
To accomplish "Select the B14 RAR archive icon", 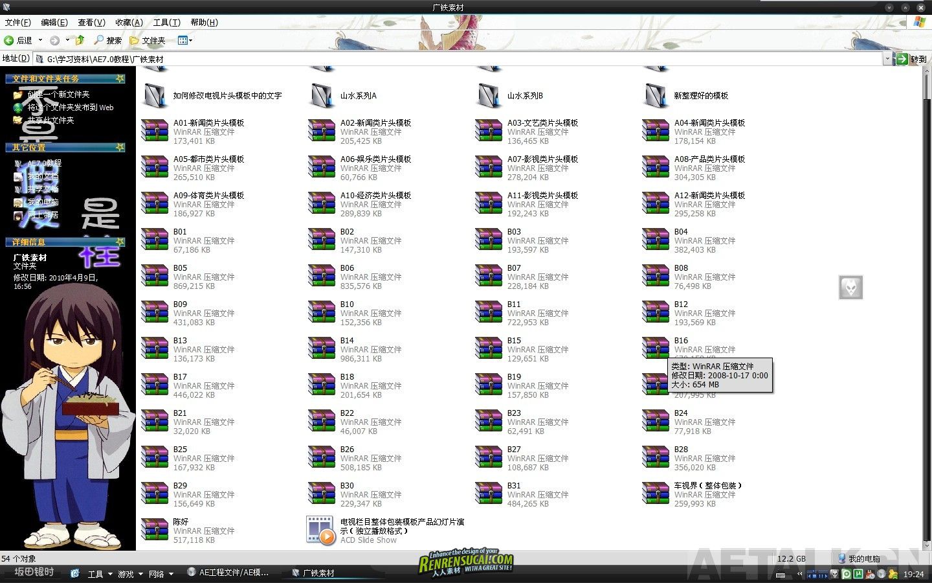I will click(x=322, y=348).
